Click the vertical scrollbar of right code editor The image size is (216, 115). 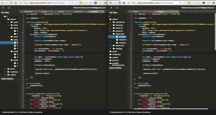[x=215, y=32]
